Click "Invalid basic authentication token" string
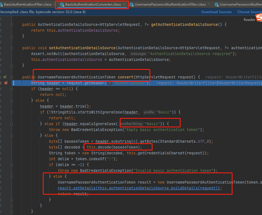Screen dimensions: 262x215 pos(173,170)
